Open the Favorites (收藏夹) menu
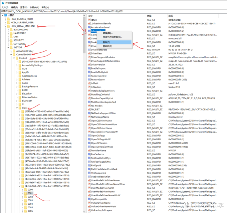227x213 pixels. point(34,7)
